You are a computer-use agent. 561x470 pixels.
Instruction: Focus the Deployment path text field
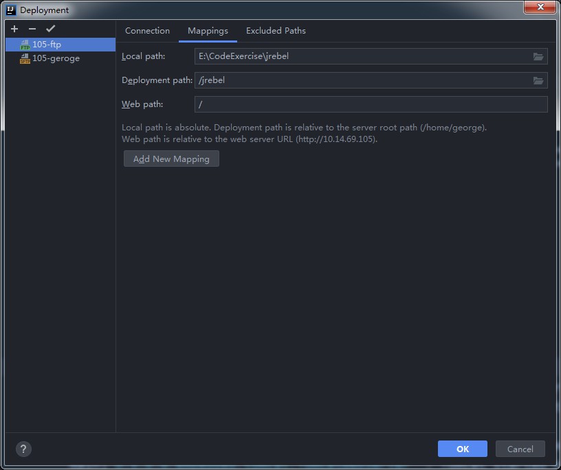pyautogui.click(x=361, y=80)
